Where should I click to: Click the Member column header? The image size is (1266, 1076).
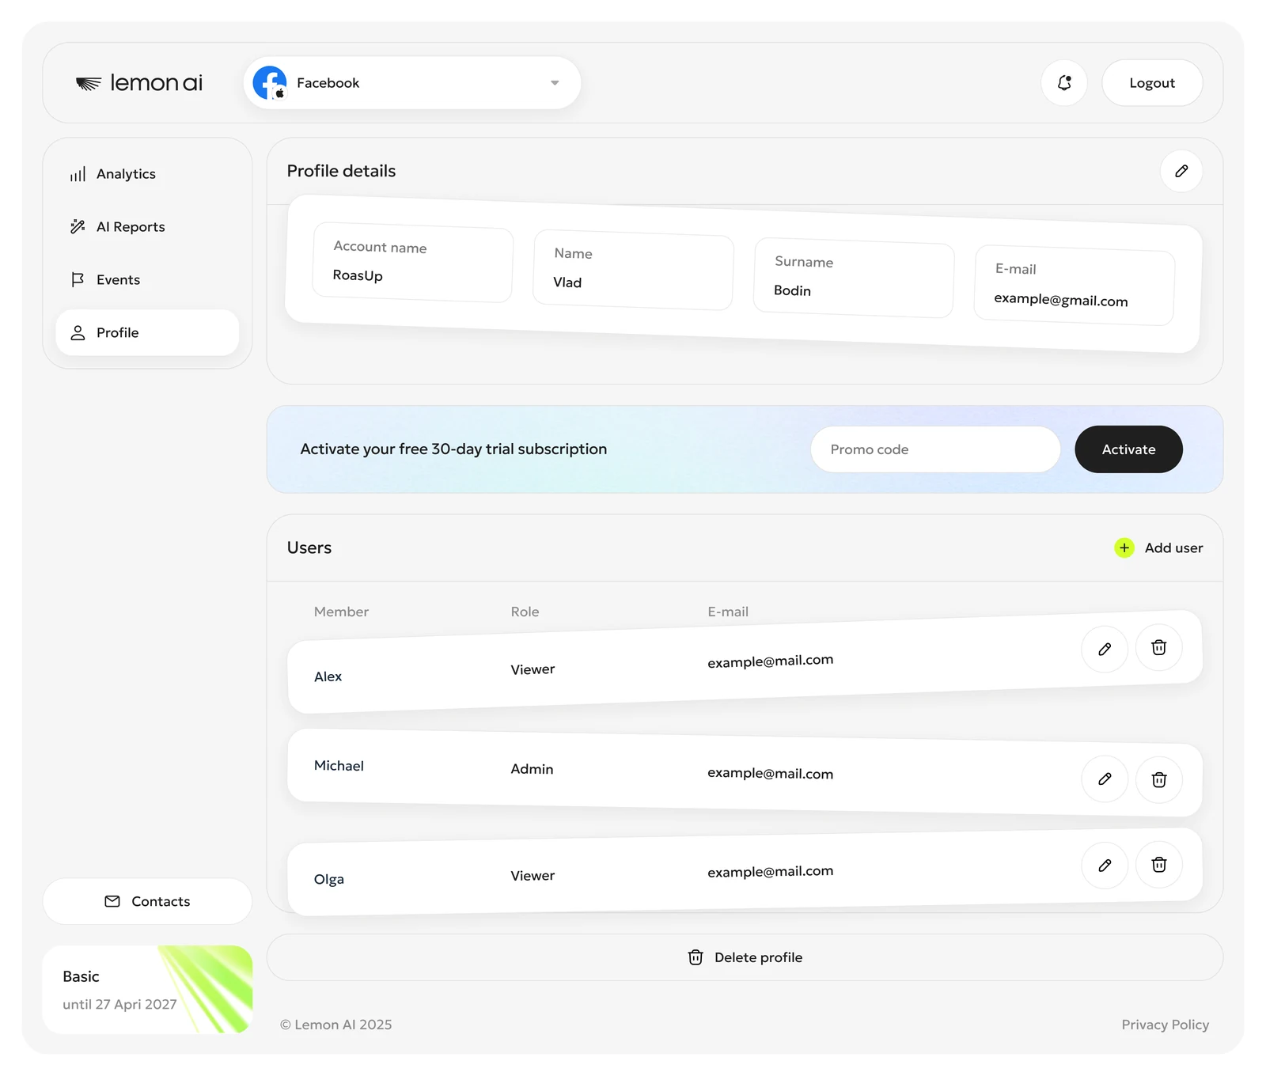(341, 612)
